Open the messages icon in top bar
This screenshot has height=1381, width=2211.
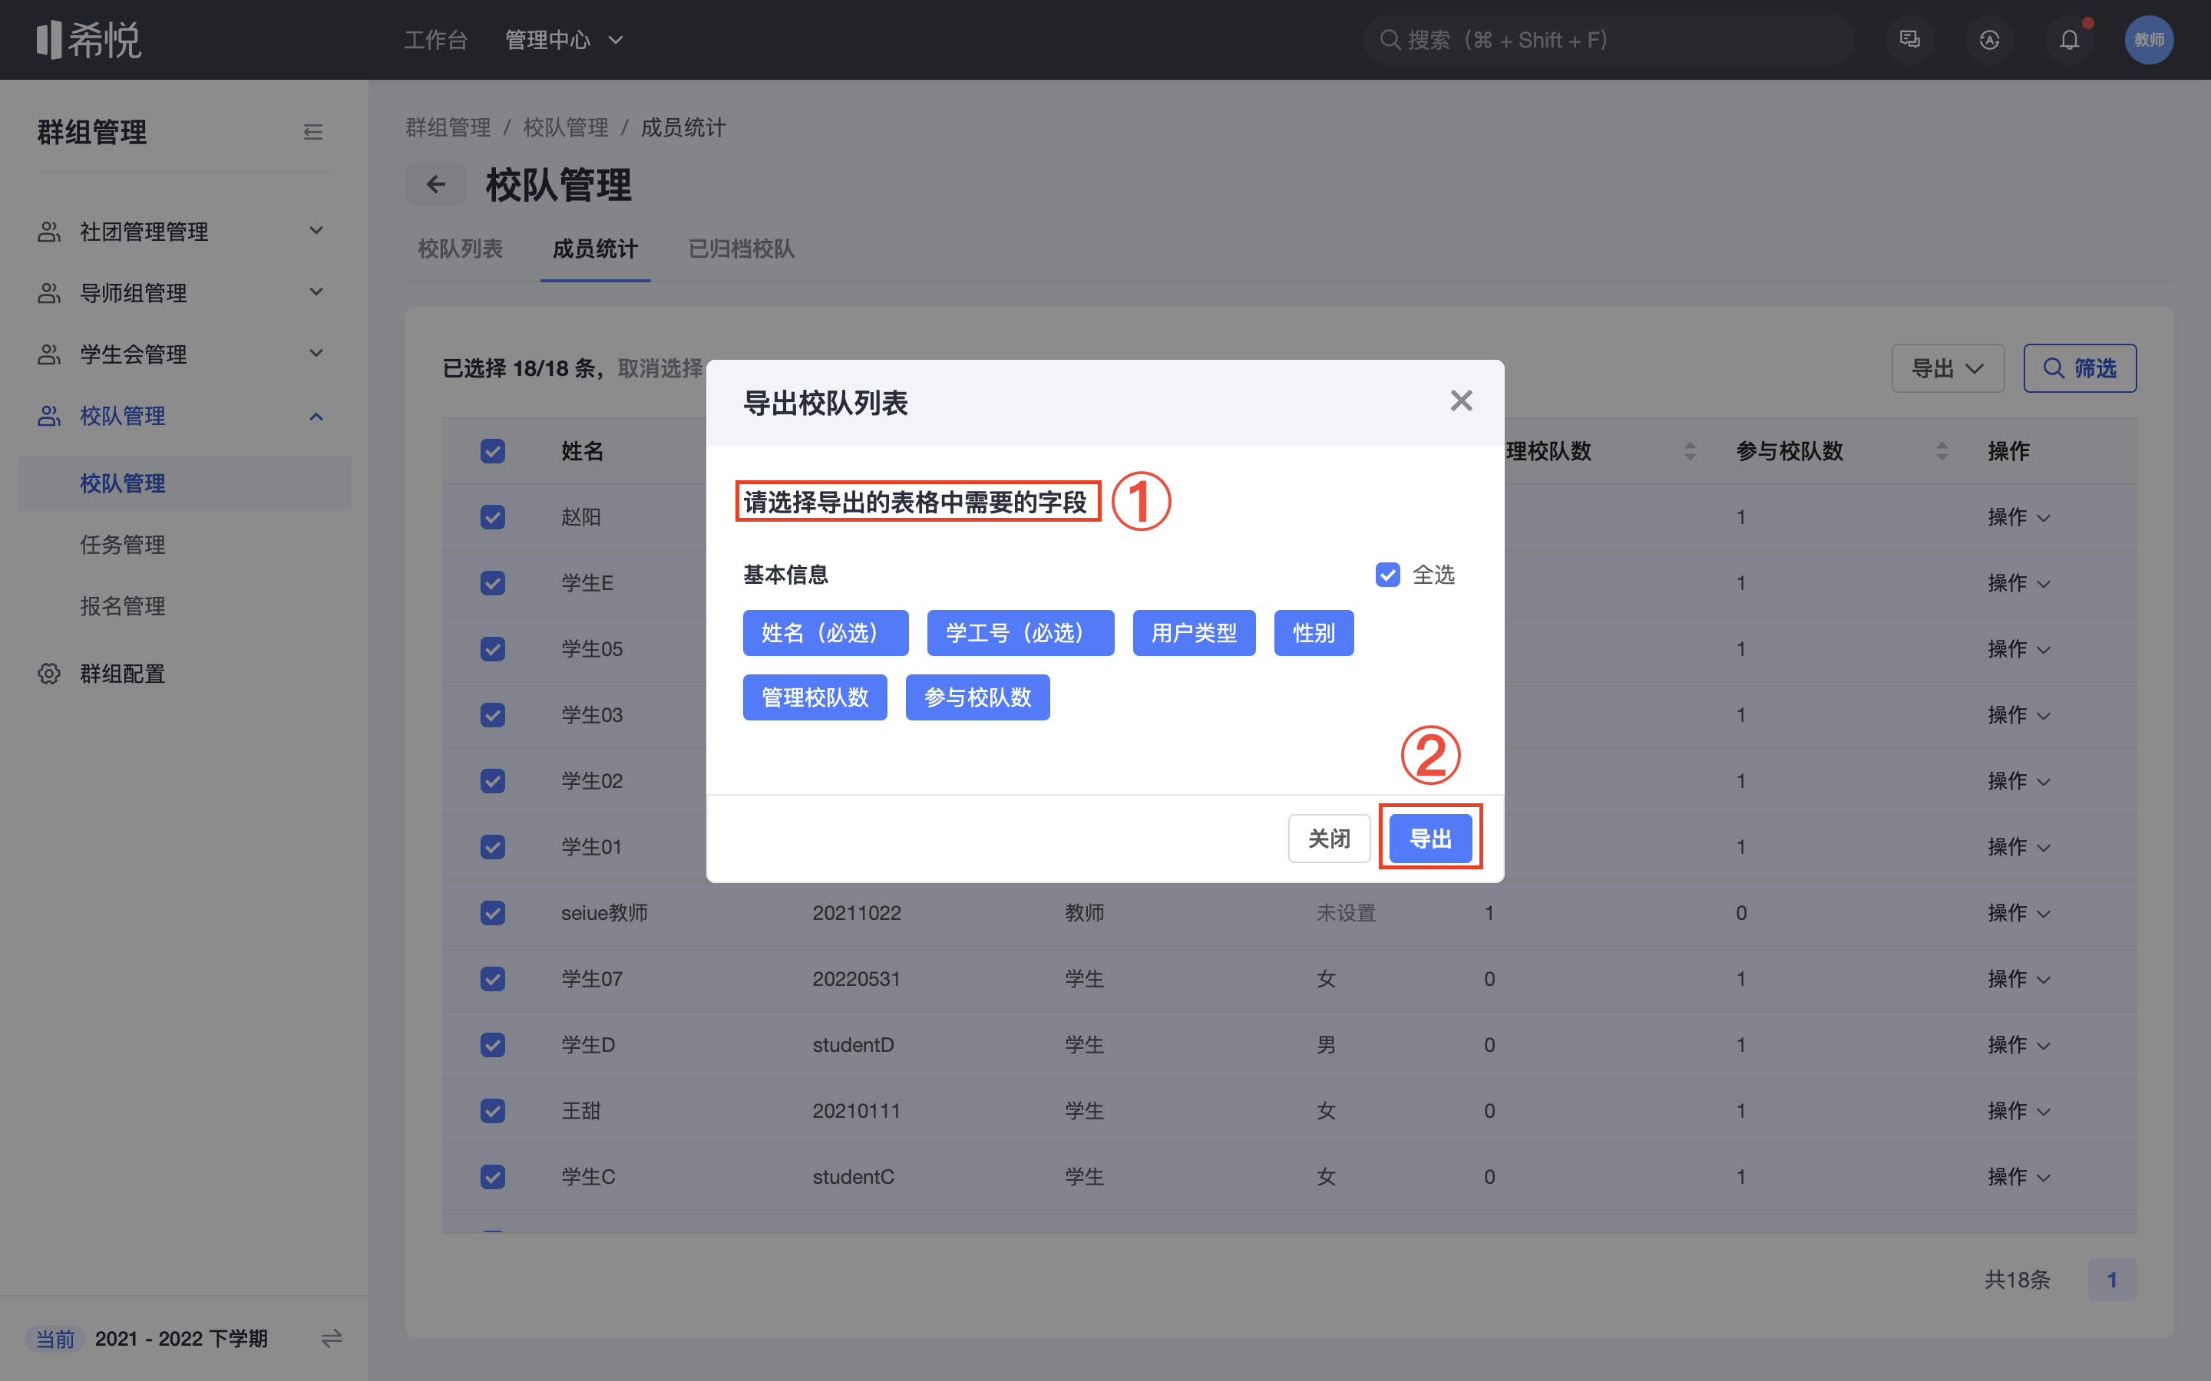point(1909,39)
